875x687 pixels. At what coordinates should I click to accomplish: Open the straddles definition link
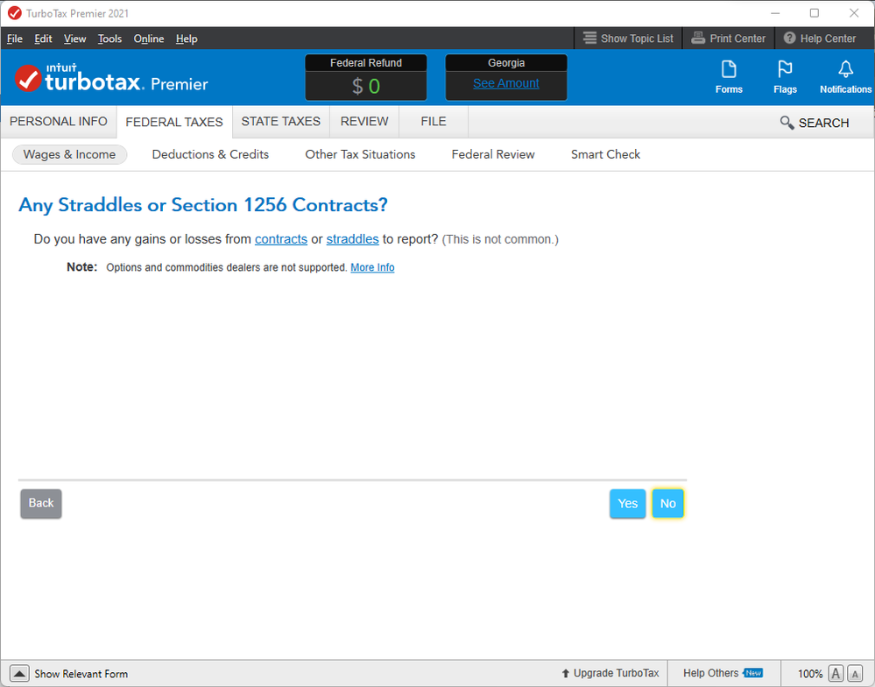(x=352, y=239)
